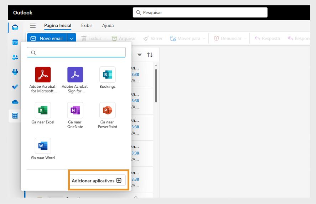Image resolution: width=316 pixels, height=204 pixels.
Task: Open Ga naar PowerPoint app
Action: pyautogui.click(x=108, y=116)
